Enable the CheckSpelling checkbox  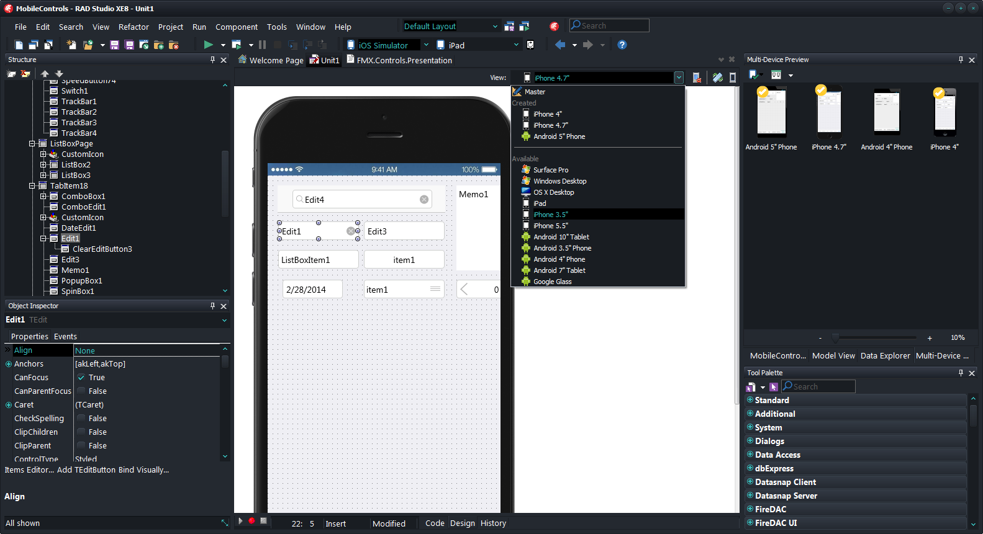[x=81, y=419]
